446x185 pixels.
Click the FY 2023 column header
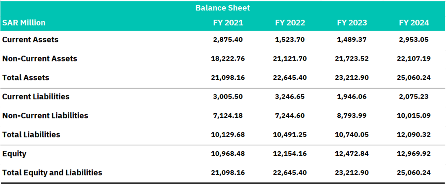(x=352, y=23)
